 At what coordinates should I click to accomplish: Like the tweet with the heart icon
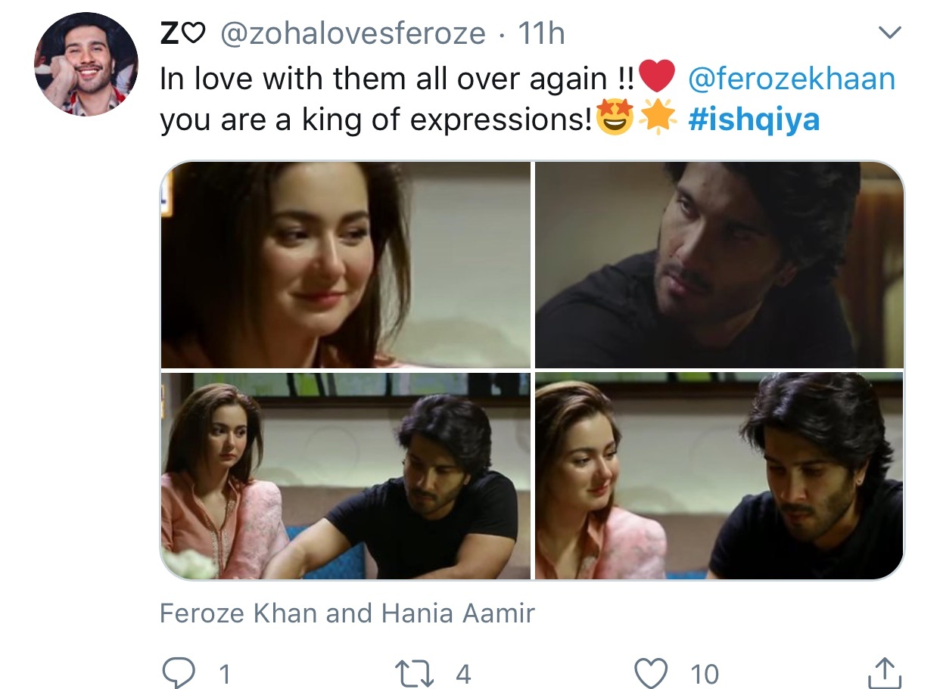[x=651, y=672]
